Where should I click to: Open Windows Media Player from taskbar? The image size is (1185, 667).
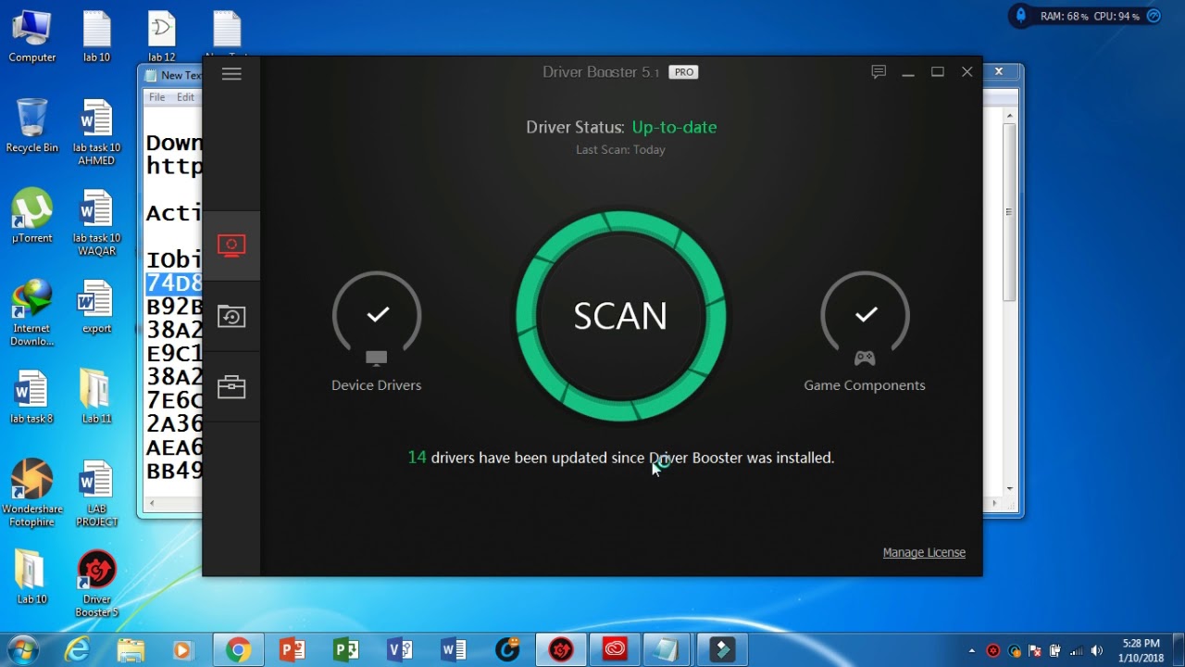tap(183, 650)
